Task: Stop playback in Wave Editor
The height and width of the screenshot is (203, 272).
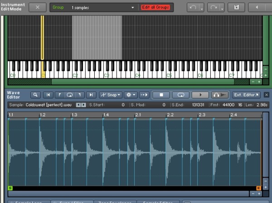Action: pos(161,95)
